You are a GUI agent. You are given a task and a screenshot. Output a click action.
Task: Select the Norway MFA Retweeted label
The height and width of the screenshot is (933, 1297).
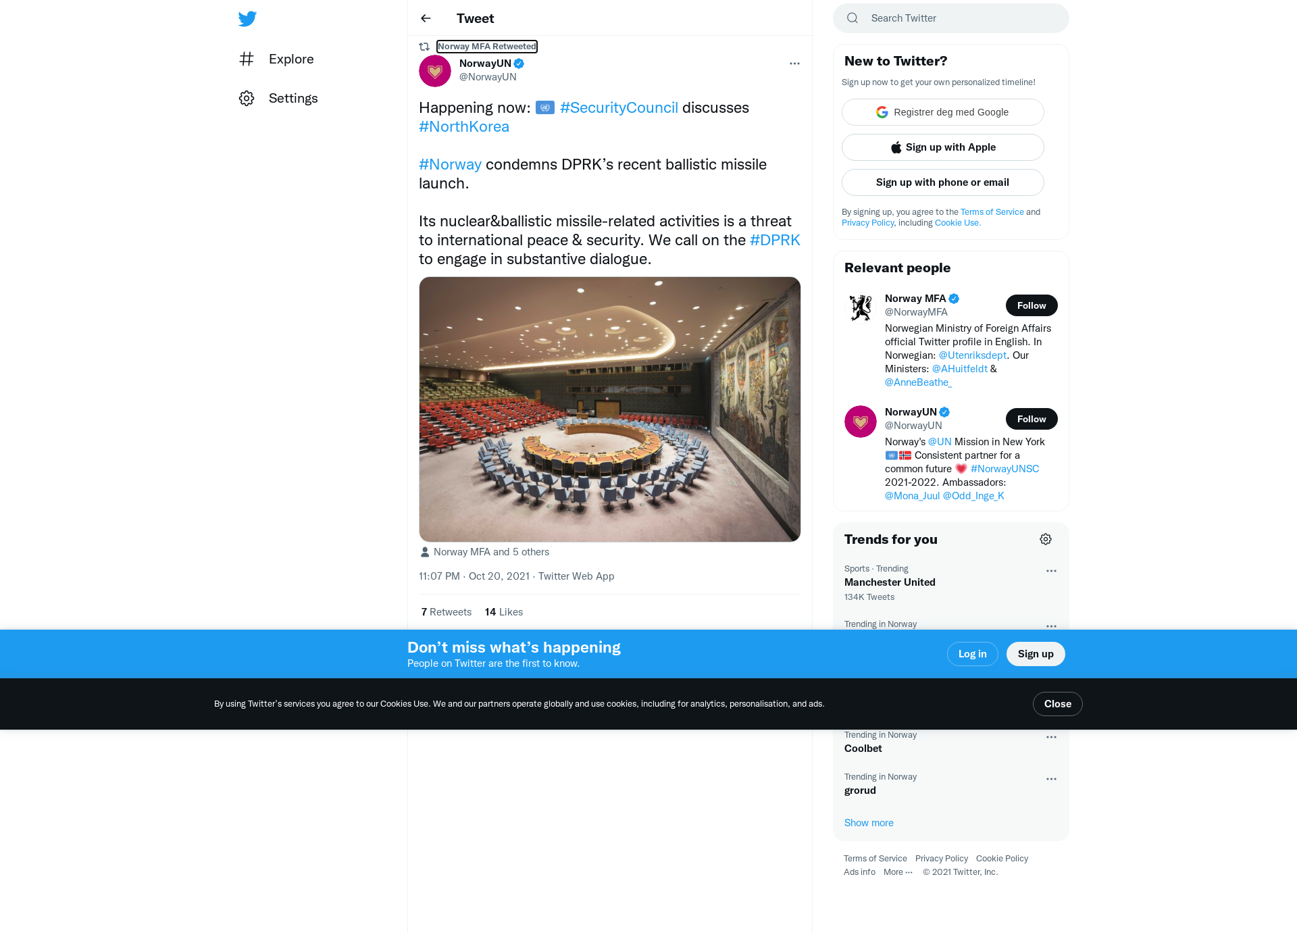(x=487, y=47)
